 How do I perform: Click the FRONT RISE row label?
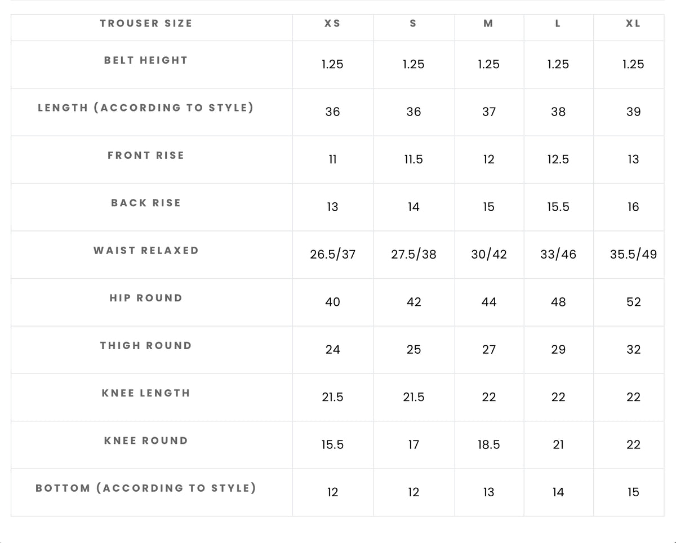(146, 155)
